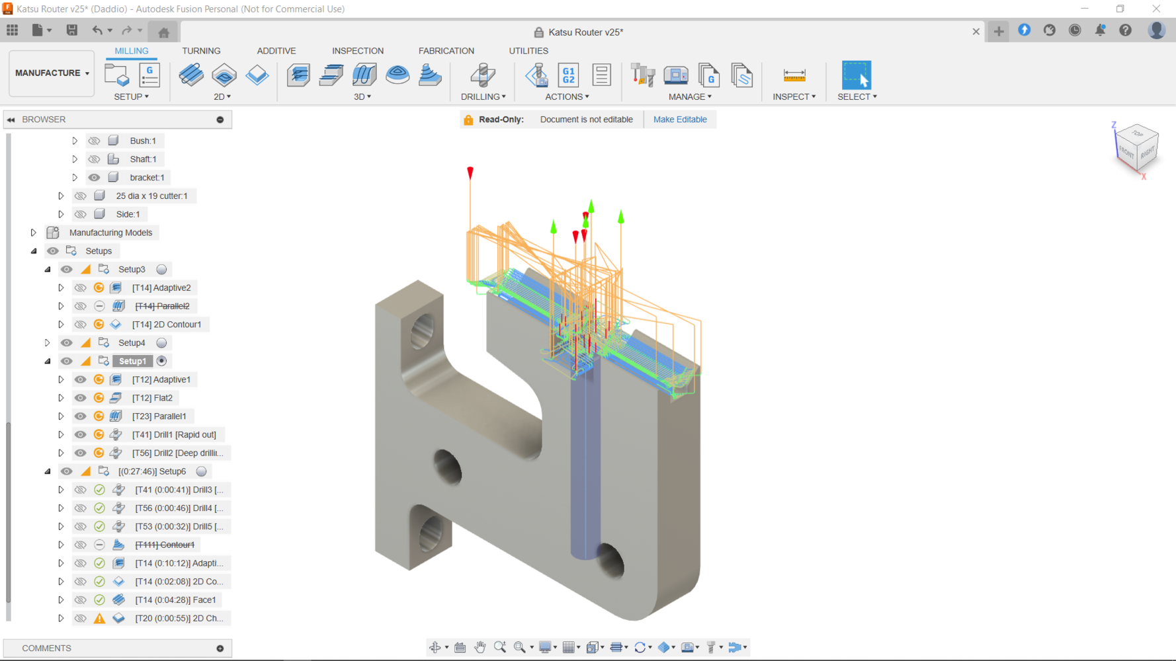
Task: Click the Job Status clock icon
Action: (1075, 30)
